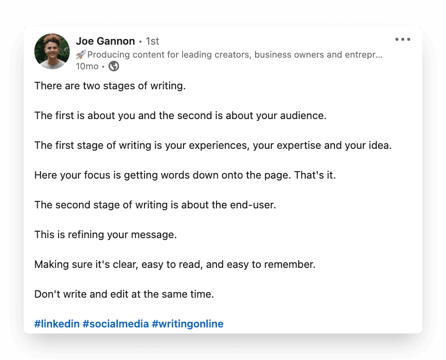This screenshot has height=360, width=446.
Task: Click the line starting 'Making sure it's clear'
Action: click(175, 264)
